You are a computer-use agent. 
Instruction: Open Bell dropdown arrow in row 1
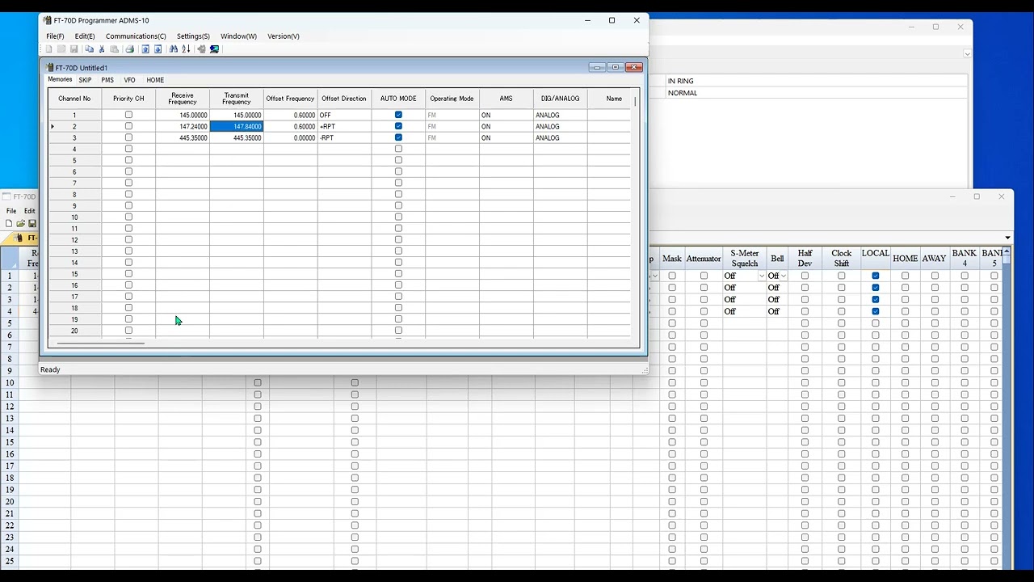(784, 276)
